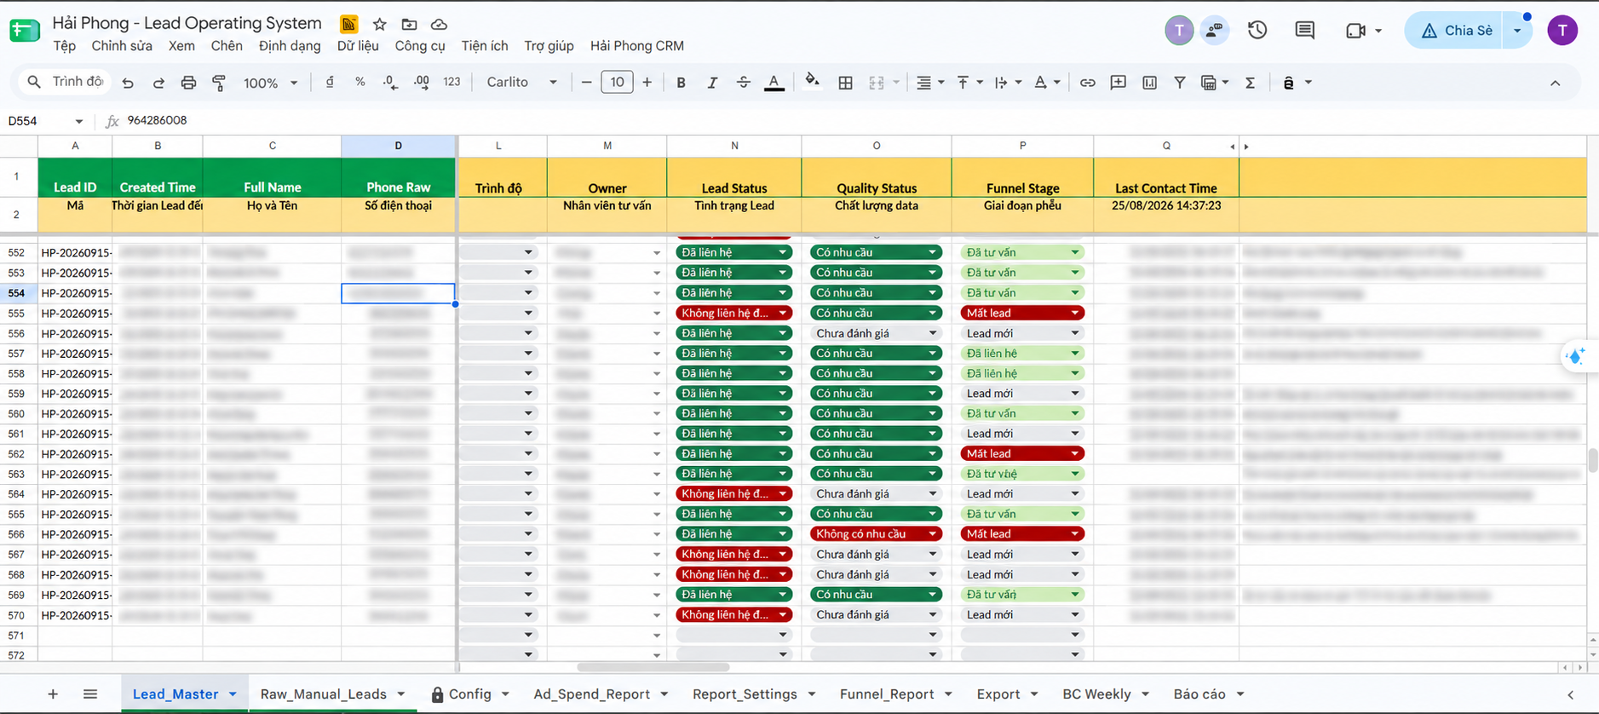The width and height of the screenshot is (1599, 714).
Task: Click the Undo icon
Action: point(128,83)
